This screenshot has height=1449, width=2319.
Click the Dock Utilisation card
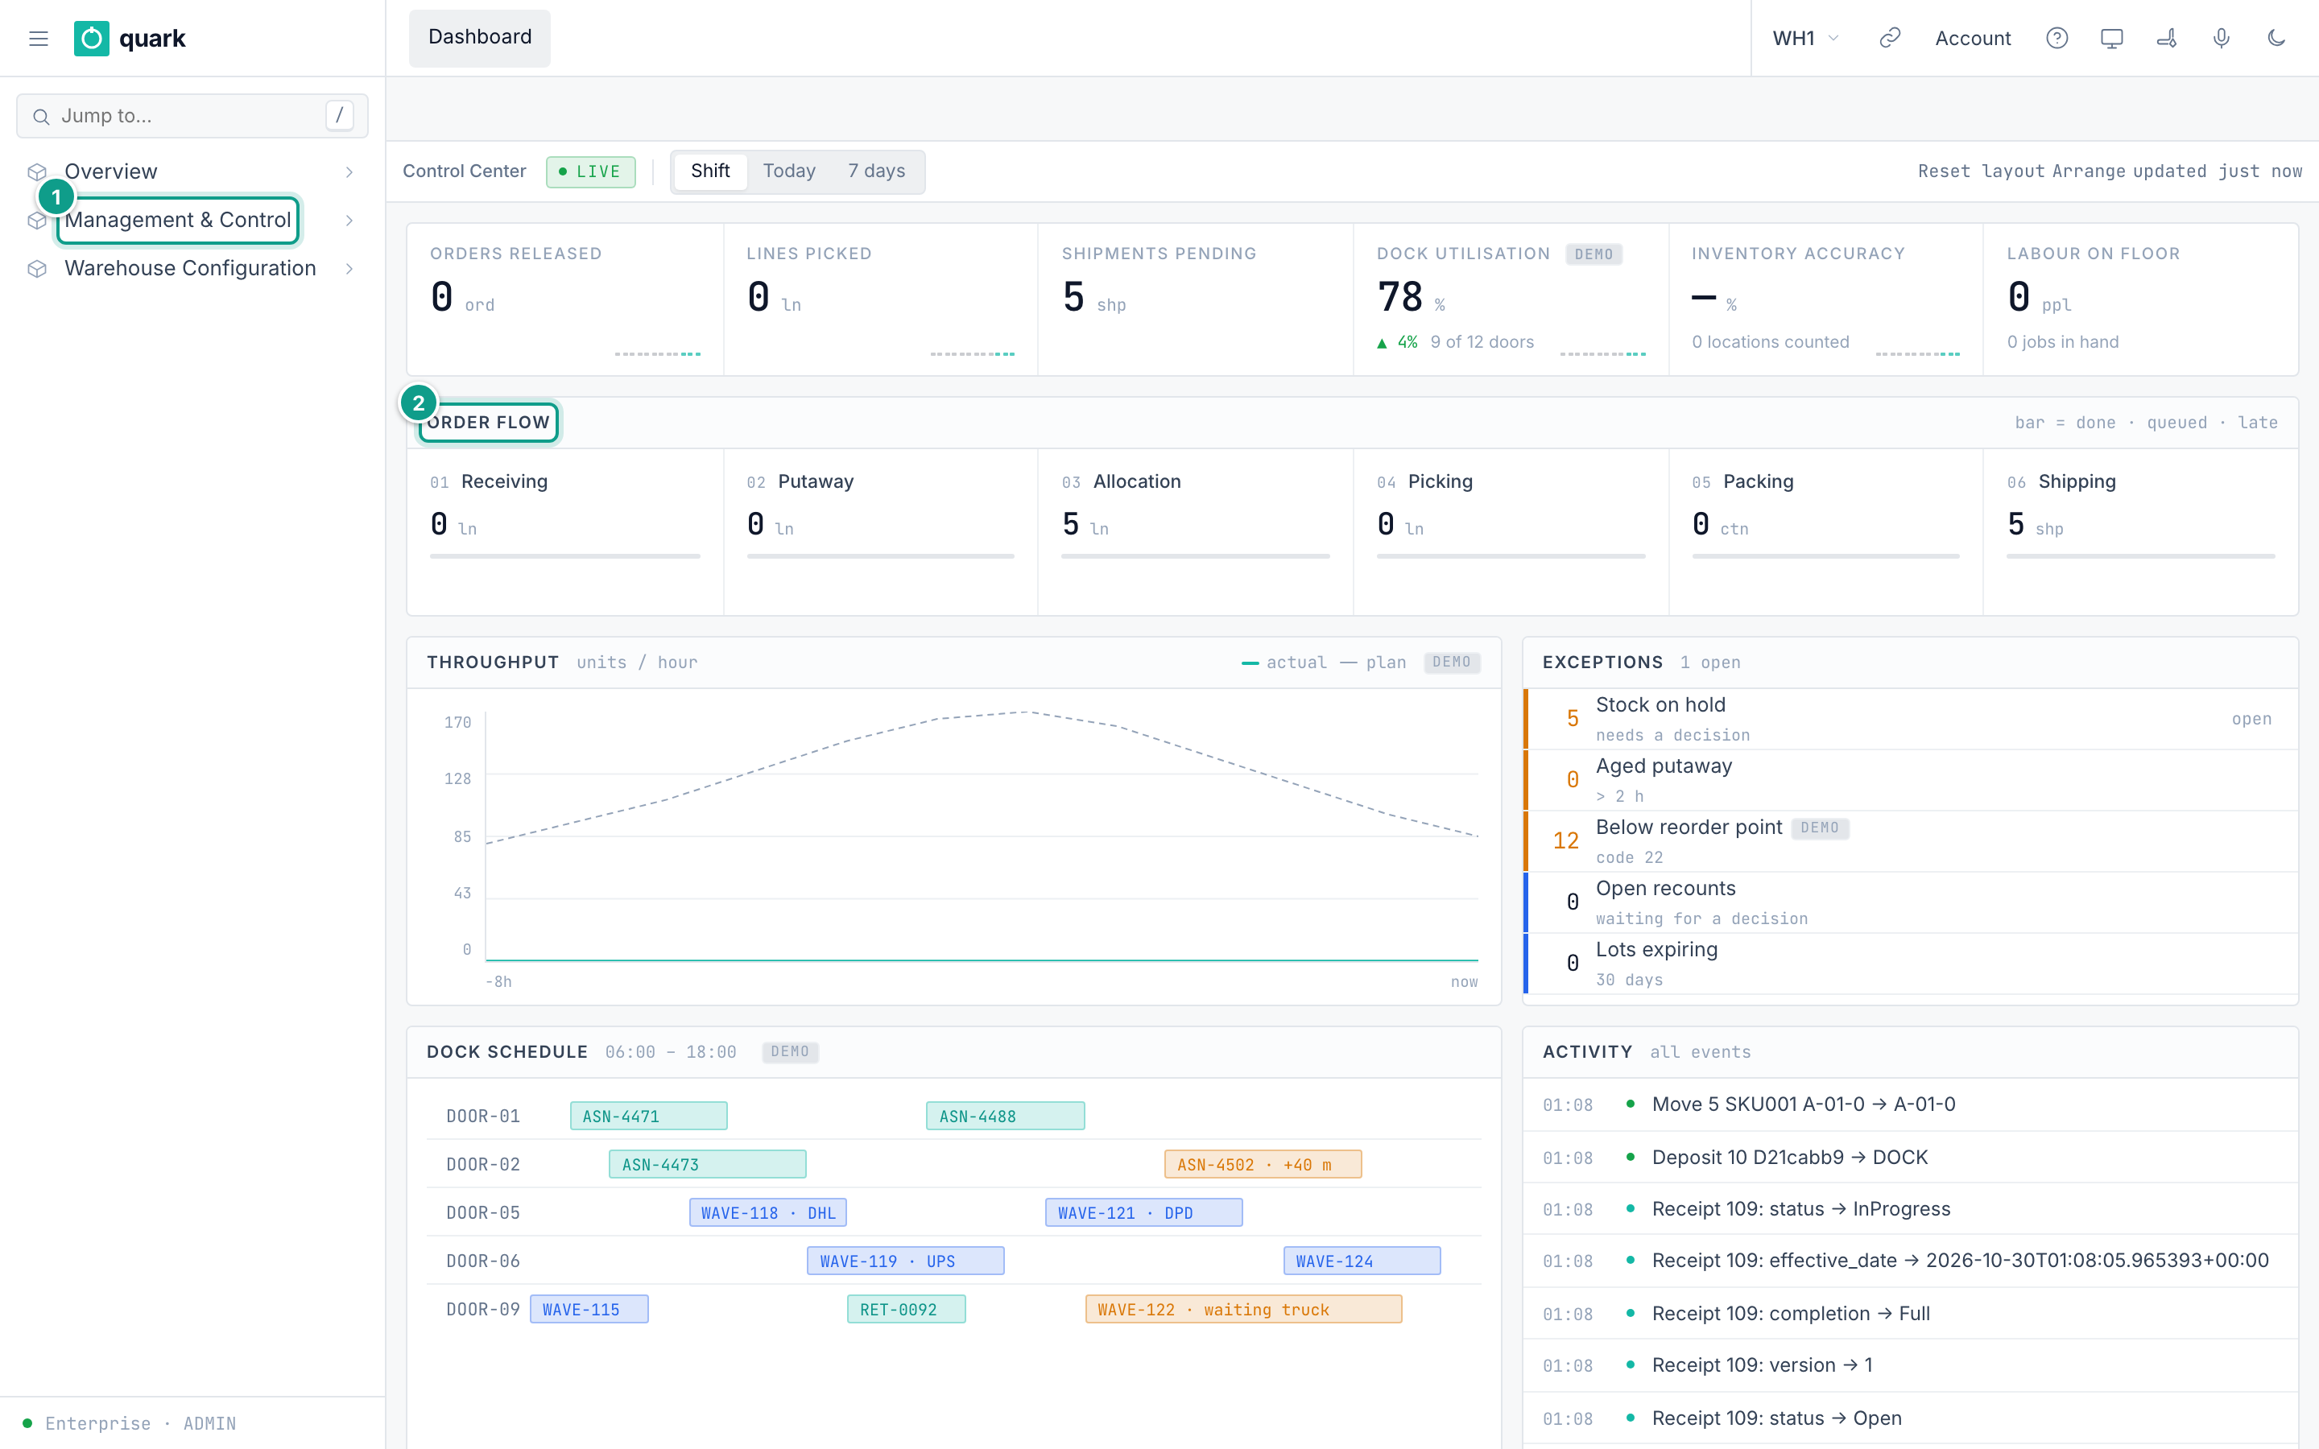tap(1511, 300)
